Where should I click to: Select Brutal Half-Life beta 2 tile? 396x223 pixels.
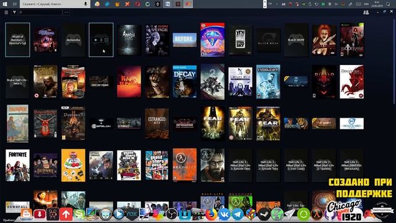[17, 82]
